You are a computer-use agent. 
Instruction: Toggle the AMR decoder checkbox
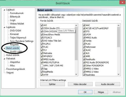point(84,56)
